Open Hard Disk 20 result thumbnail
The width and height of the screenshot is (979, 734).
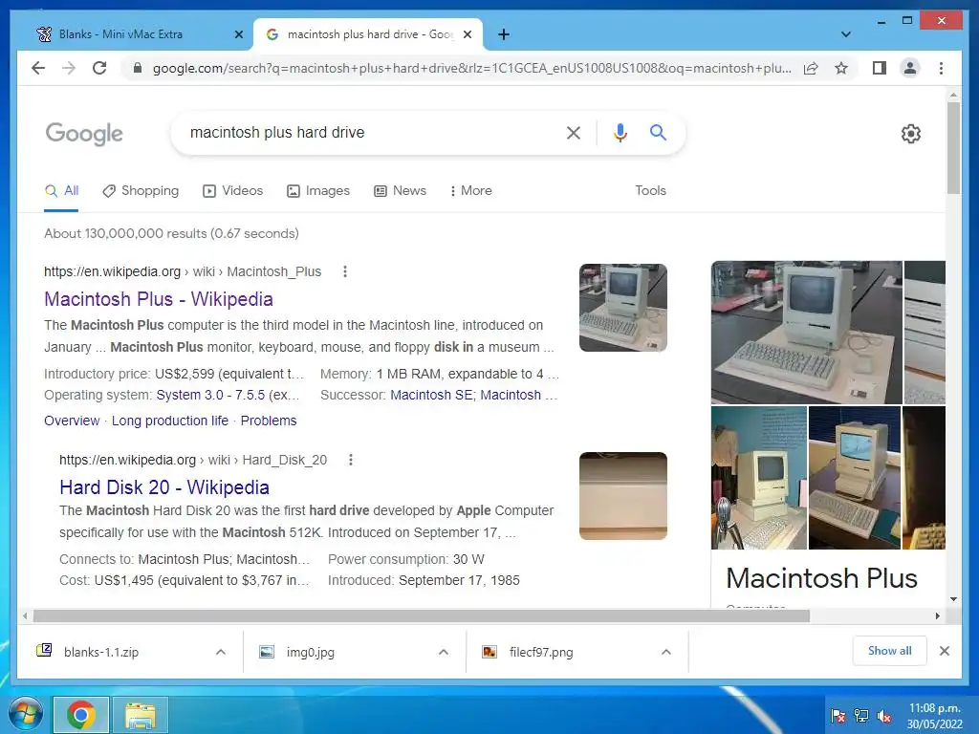(623, 496)
